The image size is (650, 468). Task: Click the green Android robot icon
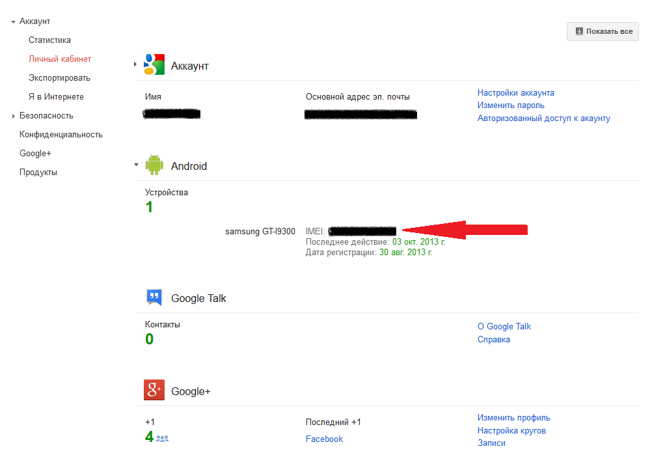[154, 165]
